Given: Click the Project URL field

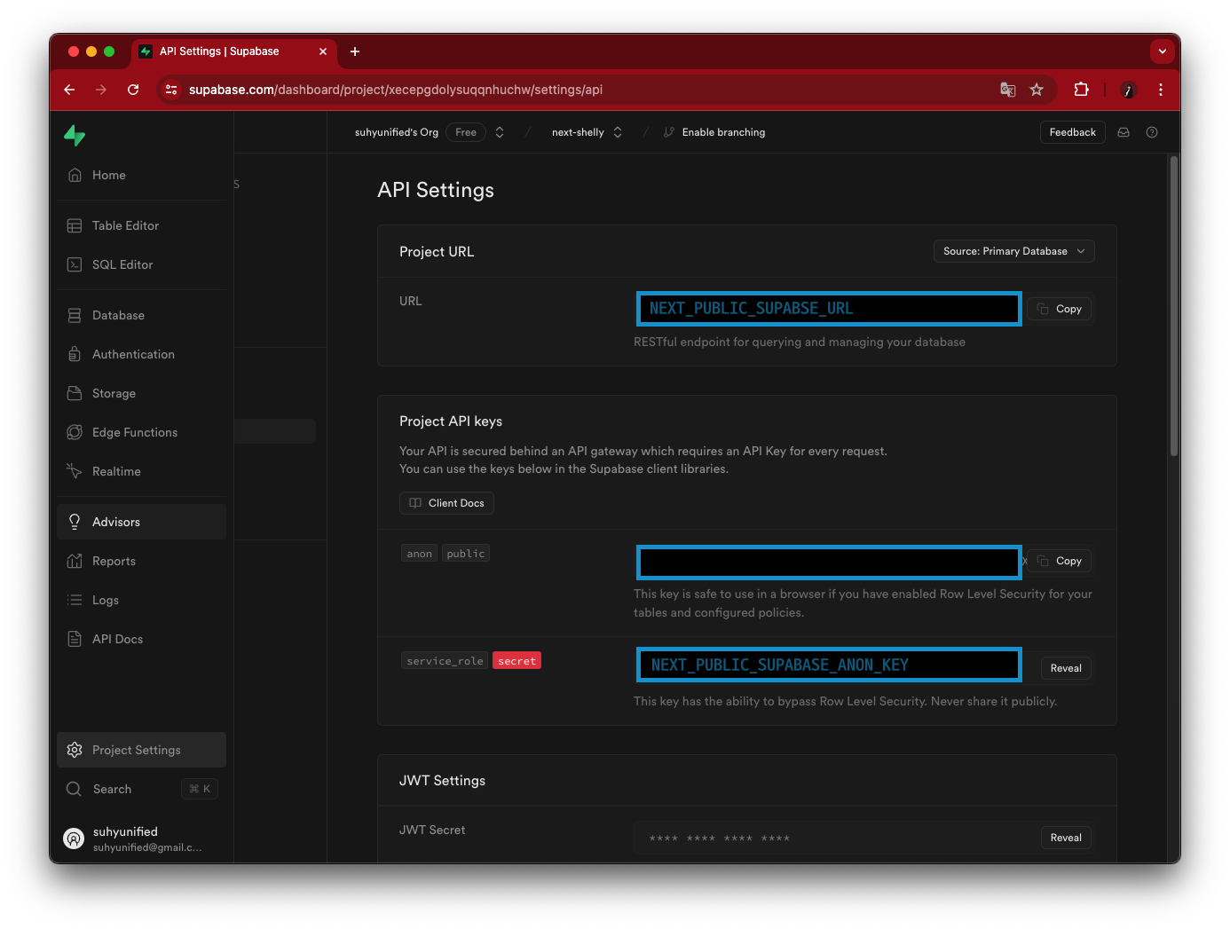Looking at the screenshot, I should (x=829, y=309).
